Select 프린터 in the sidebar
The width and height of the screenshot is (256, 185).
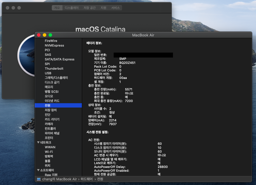(49, 138)
